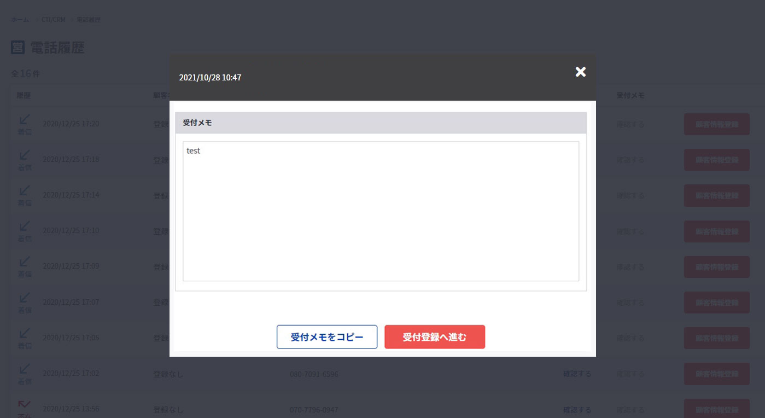Close the memo dialog with the X icon
Screen dimensions: 765x418
point(581,72)
